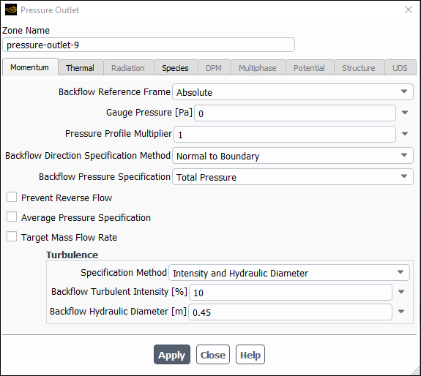Switch to the Species tab
421x376 pixels.
click(175, 68)
